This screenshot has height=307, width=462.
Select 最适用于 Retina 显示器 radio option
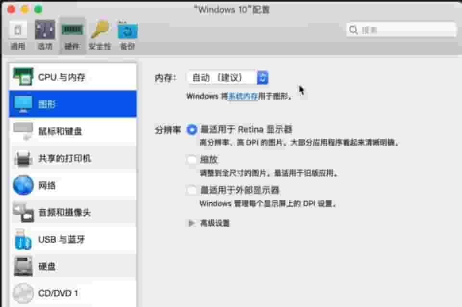(192, 130)
